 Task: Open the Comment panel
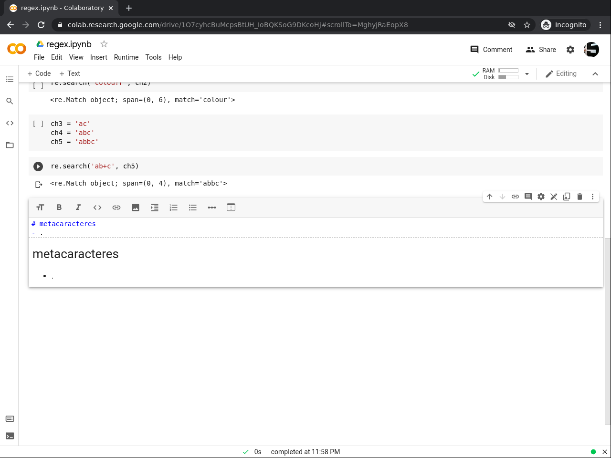click(x=491, y=50)
